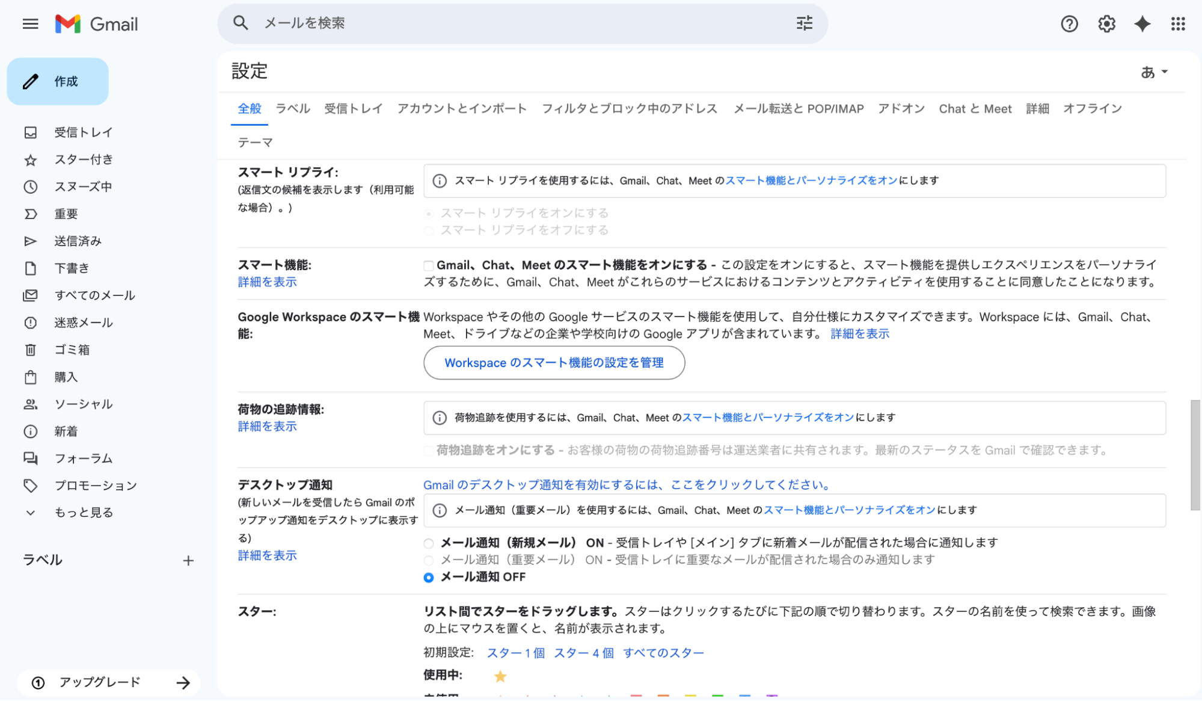Viewport: 1202px width, 701px height.
Task: Click the yellow star swatch under 使用中
Action: point(500,675)
